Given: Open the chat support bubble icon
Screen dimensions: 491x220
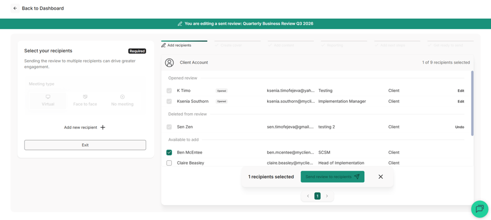Looking at the screenshot, I should [480, 209].
